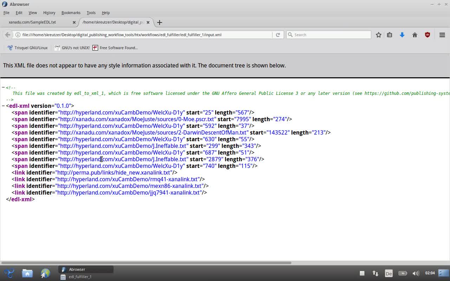Open the Free Software Found... bookmark
Image resolution: width=450 pixels, height=281 pixels.
click(115, 48)
